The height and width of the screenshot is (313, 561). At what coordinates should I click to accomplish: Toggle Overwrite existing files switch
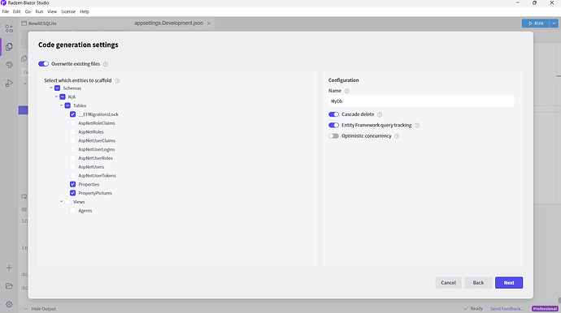[x=43, y=64]
